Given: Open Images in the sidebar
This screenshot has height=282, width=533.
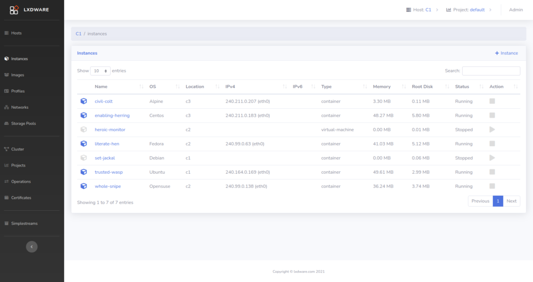Looking at the screenshot, I should tap(17, 75).
